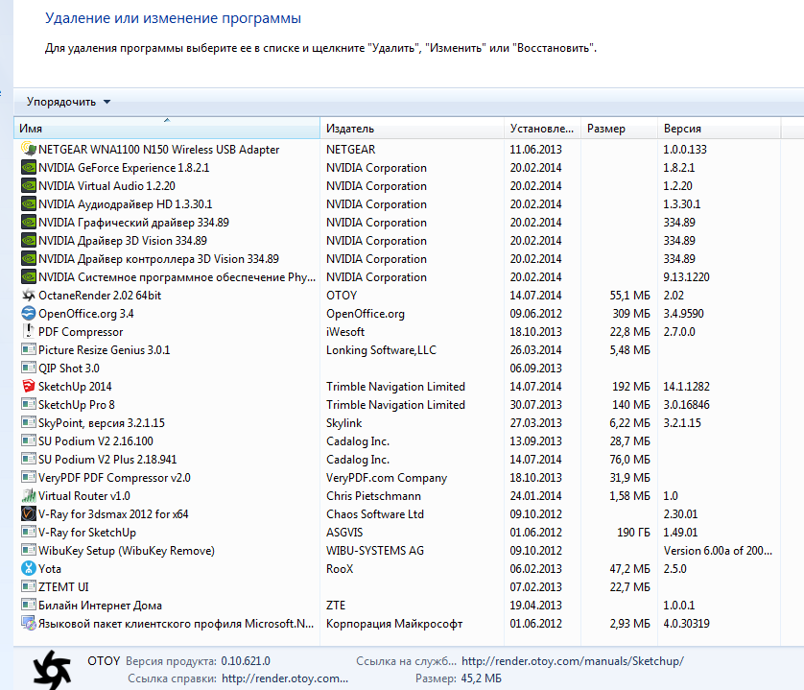Click the Удаление или изменение программы heading
This screenshot has width=804, height=690.
[x=174, y=18]
